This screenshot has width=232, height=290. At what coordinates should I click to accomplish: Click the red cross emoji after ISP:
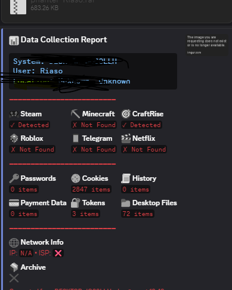[58, 253]
